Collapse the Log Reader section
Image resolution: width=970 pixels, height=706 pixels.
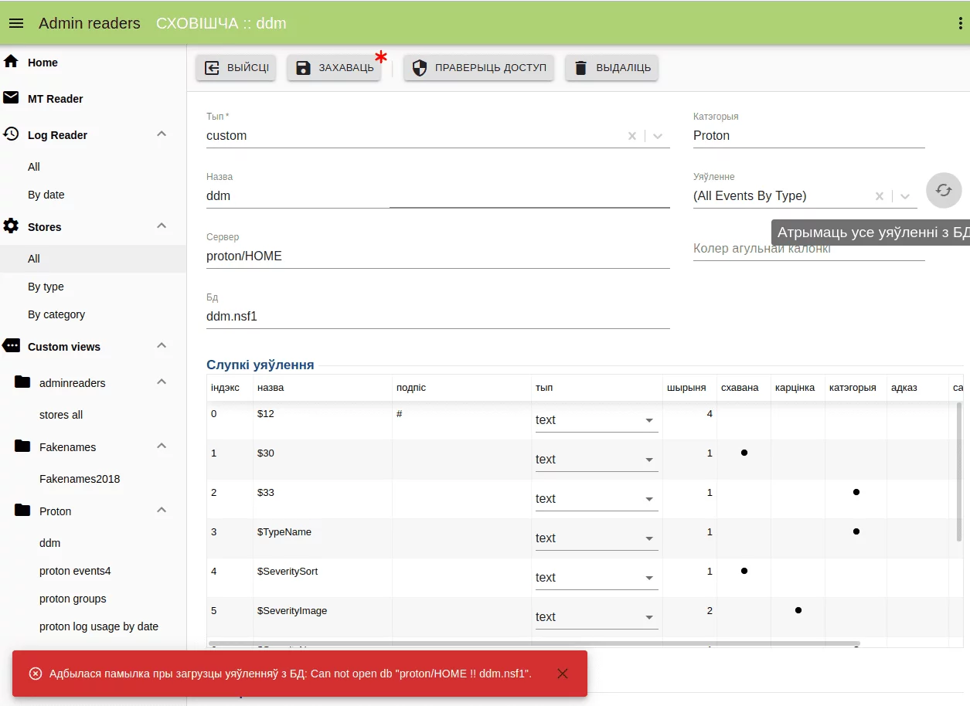click(x=162, y=134)
